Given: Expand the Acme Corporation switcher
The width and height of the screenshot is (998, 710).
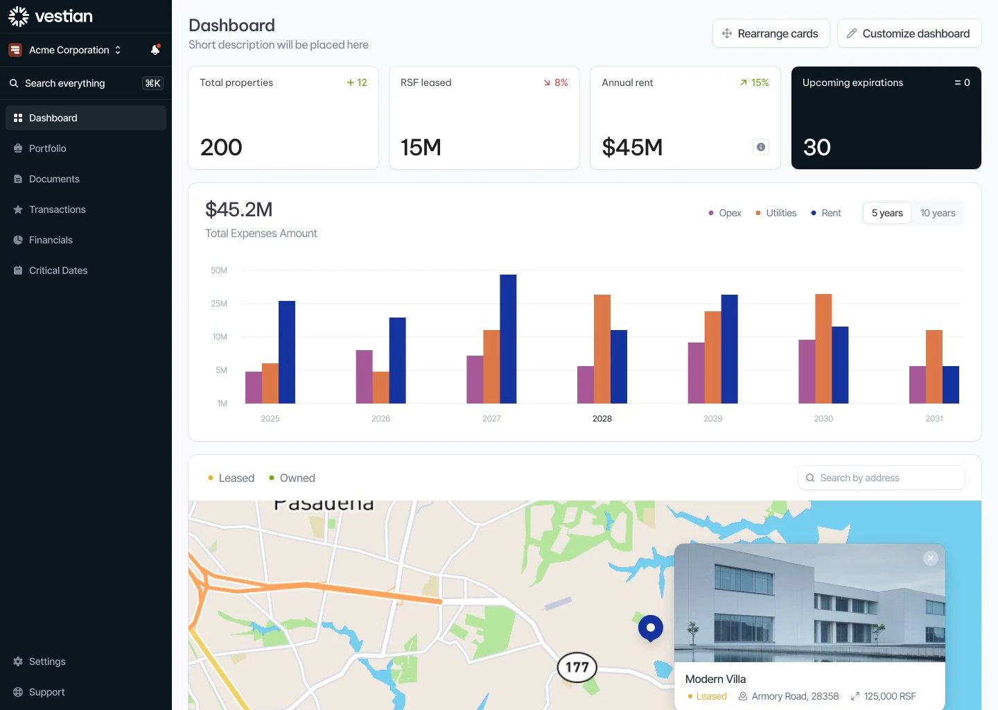Looking at the screenshot, I should (64, 50).
